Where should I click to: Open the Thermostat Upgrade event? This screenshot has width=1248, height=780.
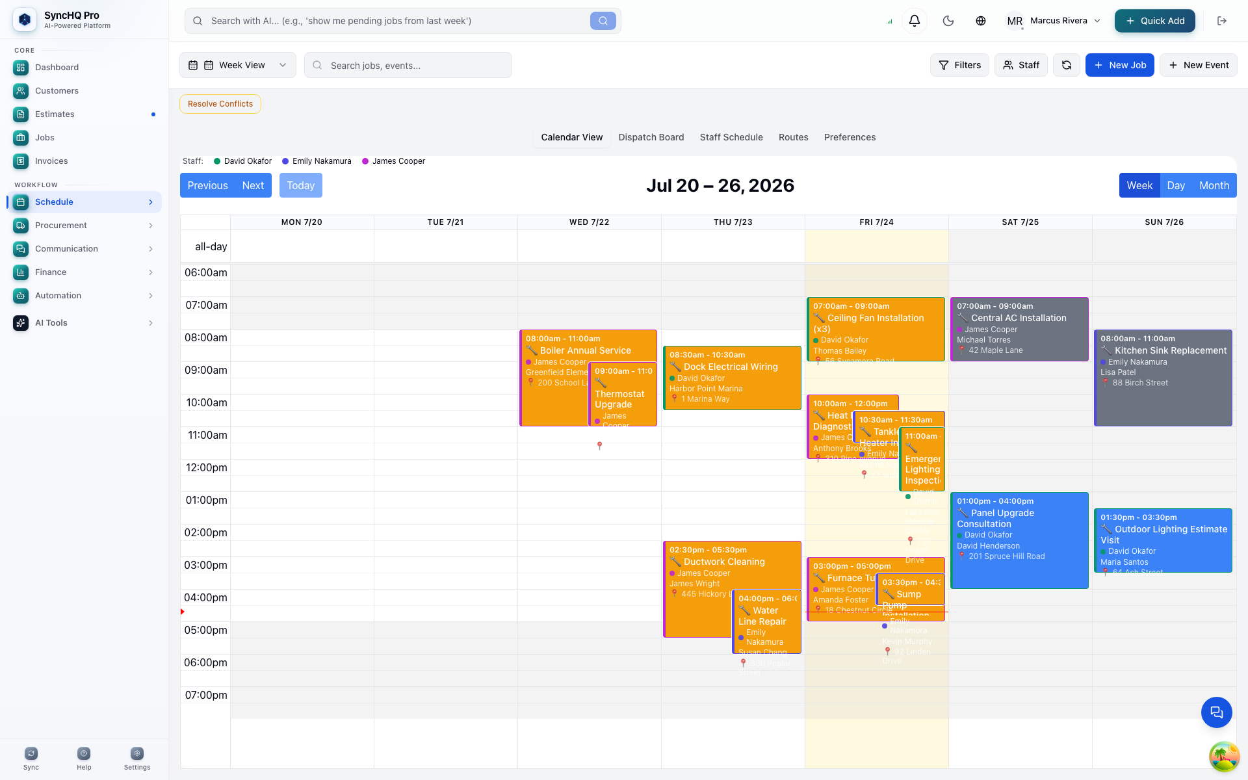pyautogui.click(x=622, y=395)
